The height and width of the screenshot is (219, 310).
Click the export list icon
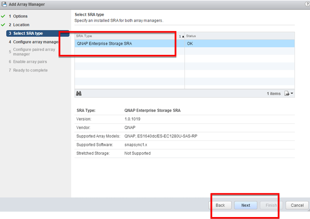[x=286, y=93]
